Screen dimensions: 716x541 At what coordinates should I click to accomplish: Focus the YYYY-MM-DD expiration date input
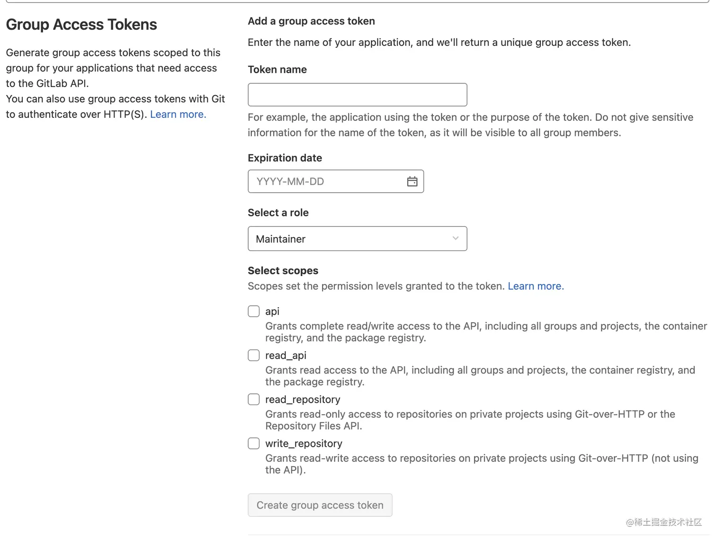(327, 182)
